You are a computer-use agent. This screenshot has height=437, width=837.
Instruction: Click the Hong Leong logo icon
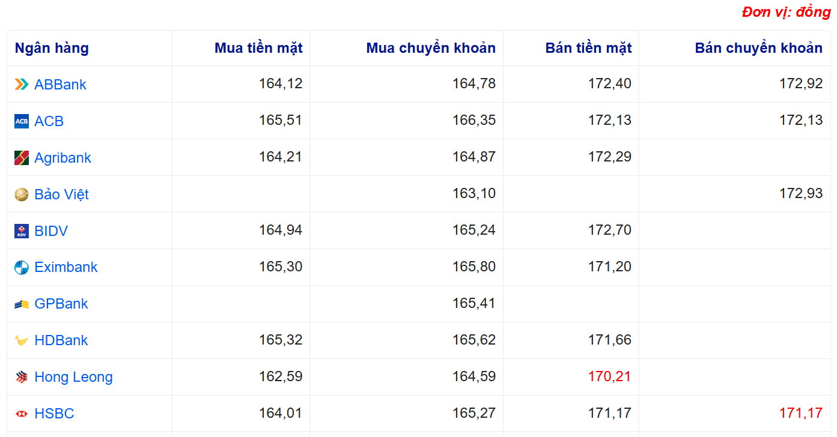pyautogui.click(x=22, y=378)
